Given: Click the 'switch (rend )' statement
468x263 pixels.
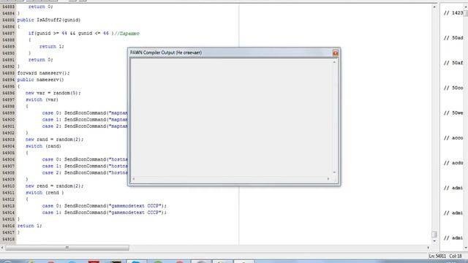Looking at the screenshot, I should (45, 193).
